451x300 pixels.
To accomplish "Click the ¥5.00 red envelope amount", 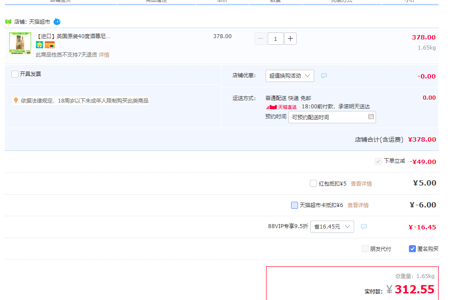I will coord(425,183).
